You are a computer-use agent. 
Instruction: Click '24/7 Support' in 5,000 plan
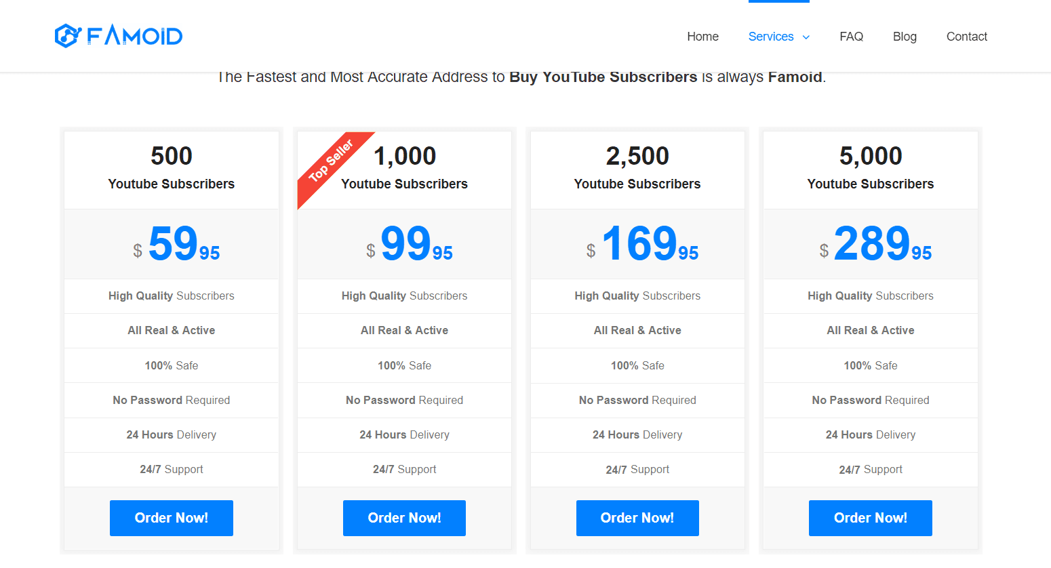pyautogui.click(x=871, y=470)
